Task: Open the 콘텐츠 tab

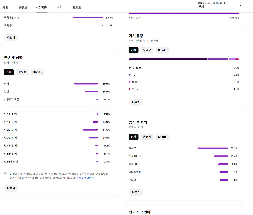Action: (x=23, y=7)
